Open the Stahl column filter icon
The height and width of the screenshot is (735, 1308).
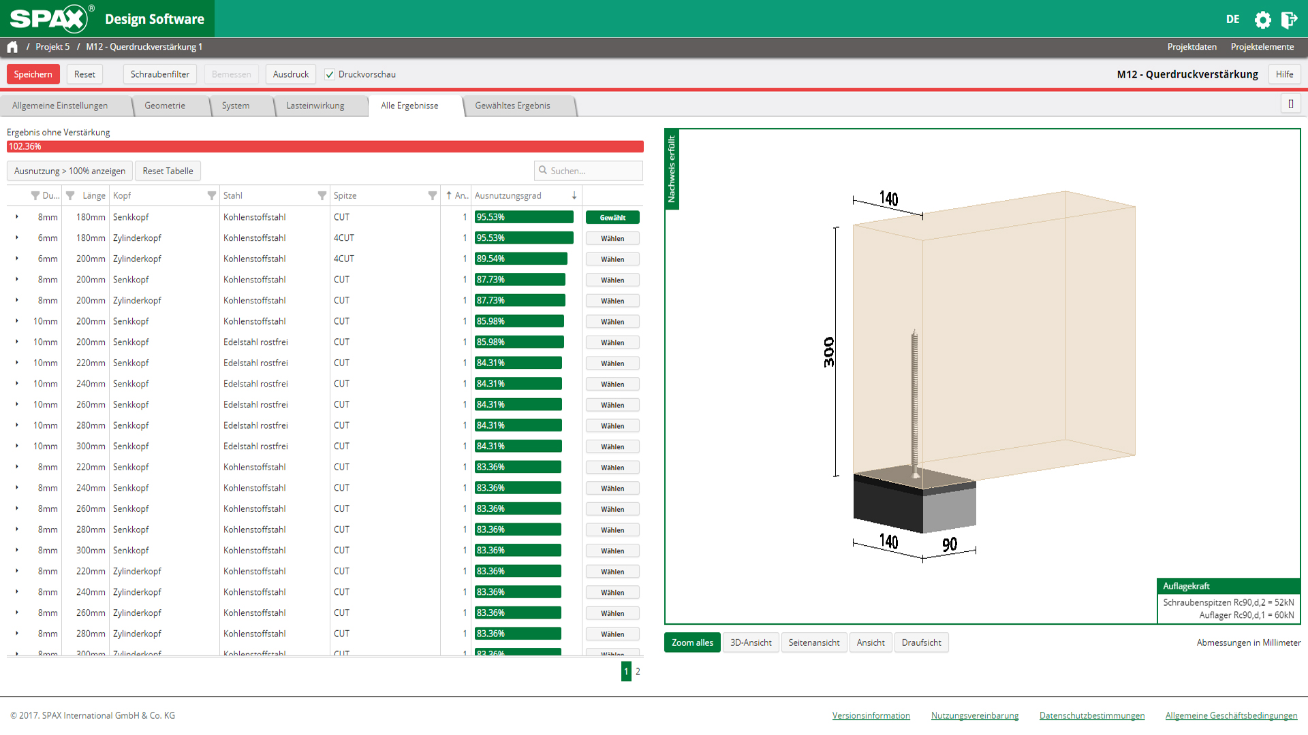tap(322, 195)
